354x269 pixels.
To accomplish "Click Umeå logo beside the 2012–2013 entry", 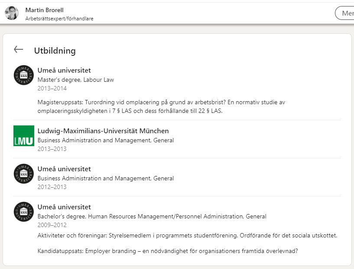I will pos(23,174).
